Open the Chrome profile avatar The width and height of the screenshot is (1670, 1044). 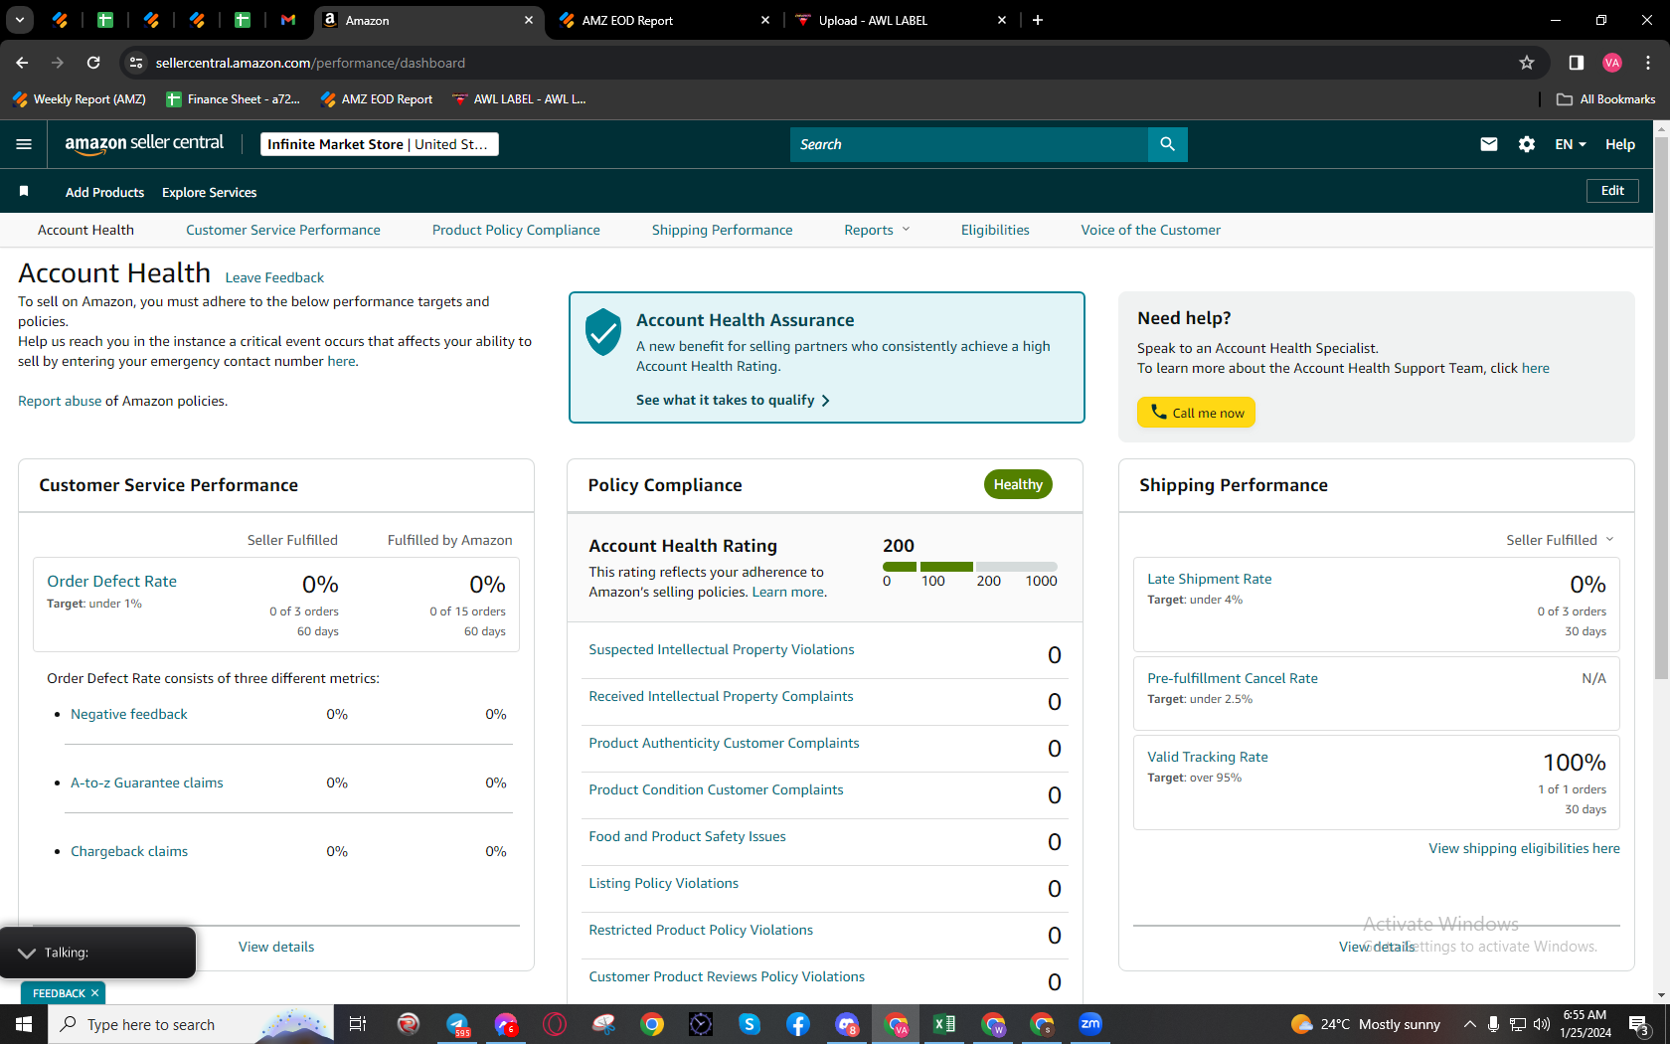(1612, 63)
